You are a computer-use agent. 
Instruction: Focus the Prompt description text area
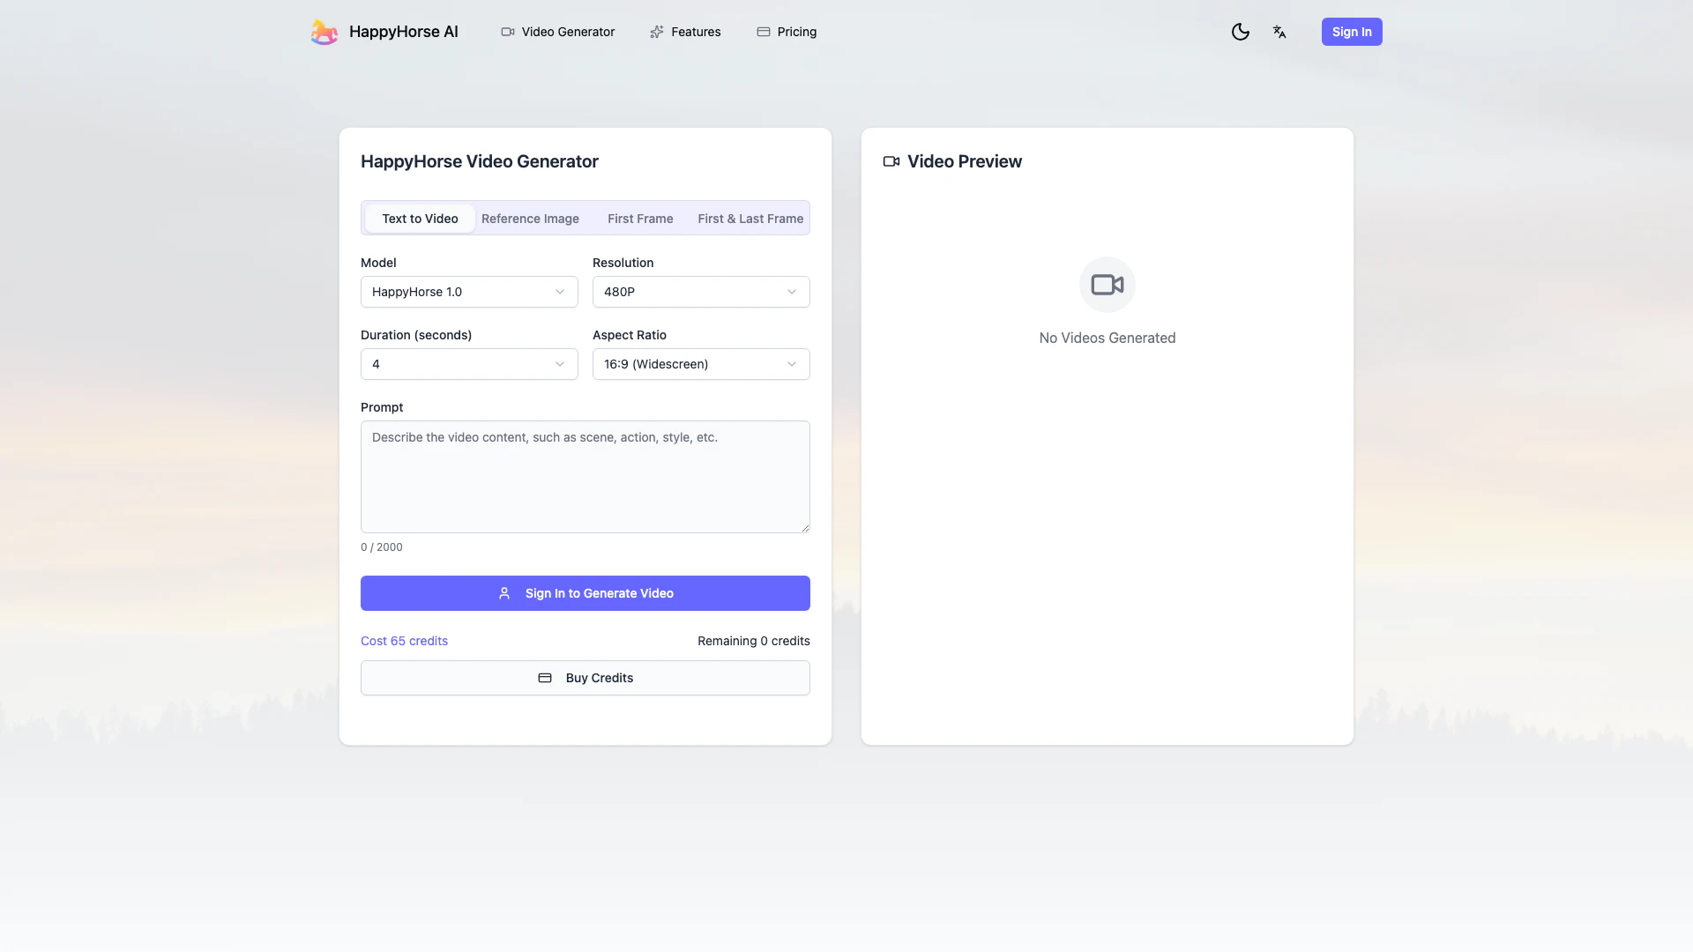tap(585, 477)
